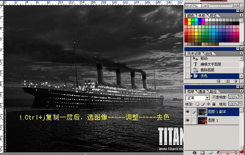Select the 图层 1 layer name
The width and height of the screenshot is (245, 155).
[213, 120]
